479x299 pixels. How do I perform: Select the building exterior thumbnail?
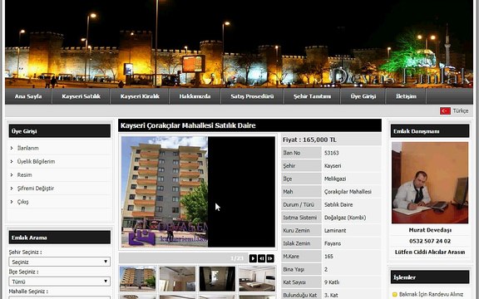point(137,279)
